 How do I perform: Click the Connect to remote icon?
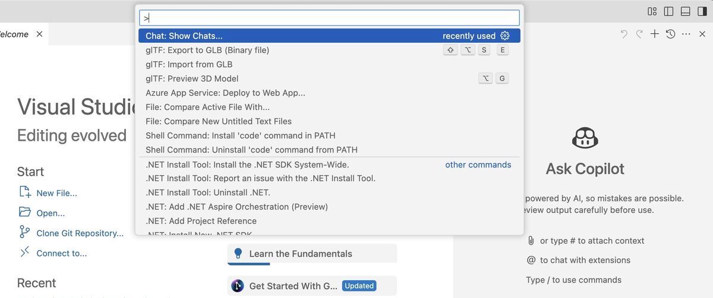coord(25,252)
